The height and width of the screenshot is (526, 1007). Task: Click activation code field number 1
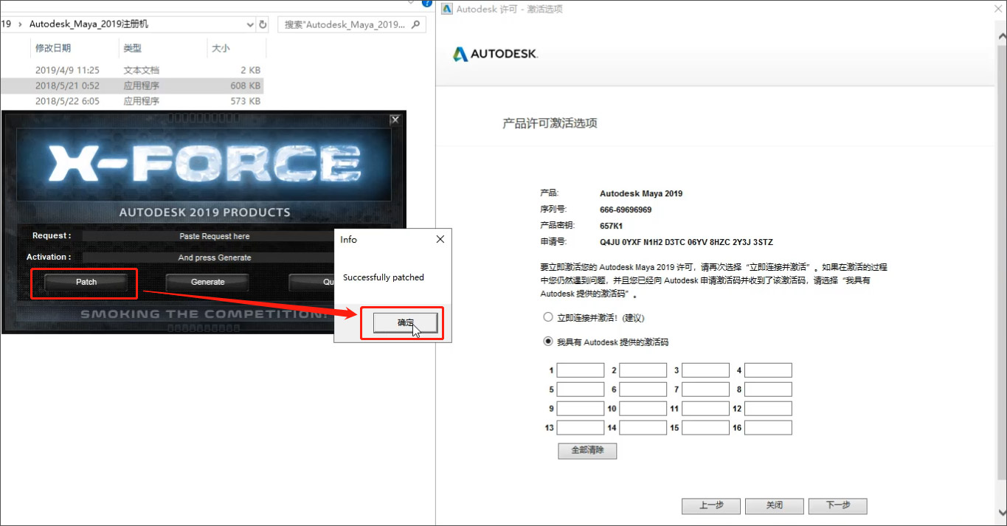pyautogui.click(x=581, y=370)
